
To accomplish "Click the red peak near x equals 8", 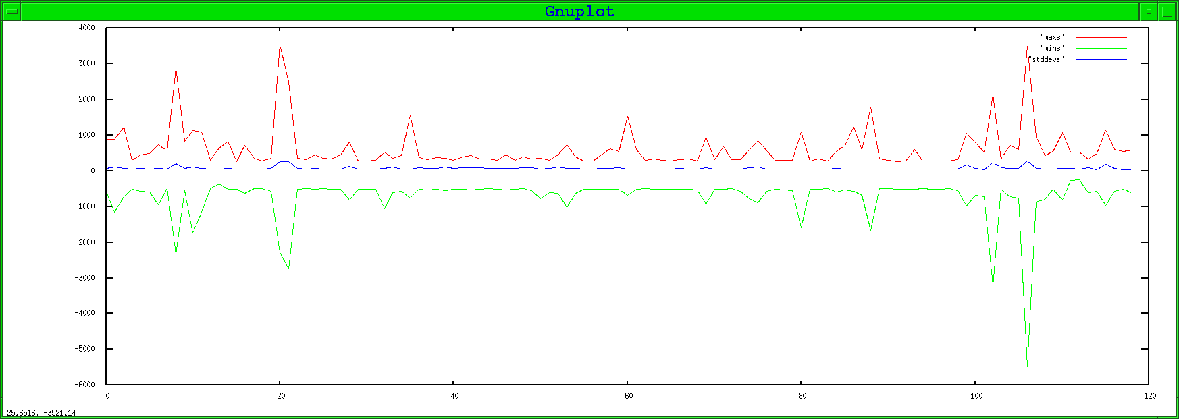I will [x=176, y=68].
